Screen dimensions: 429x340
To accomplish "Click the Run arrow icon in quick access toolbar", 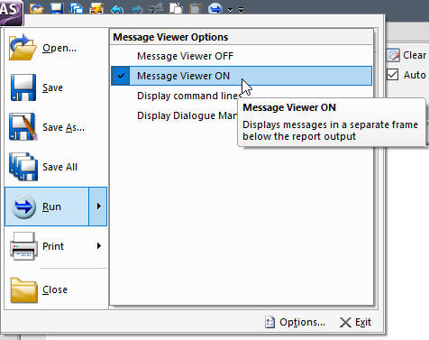I will click(215, 8).
